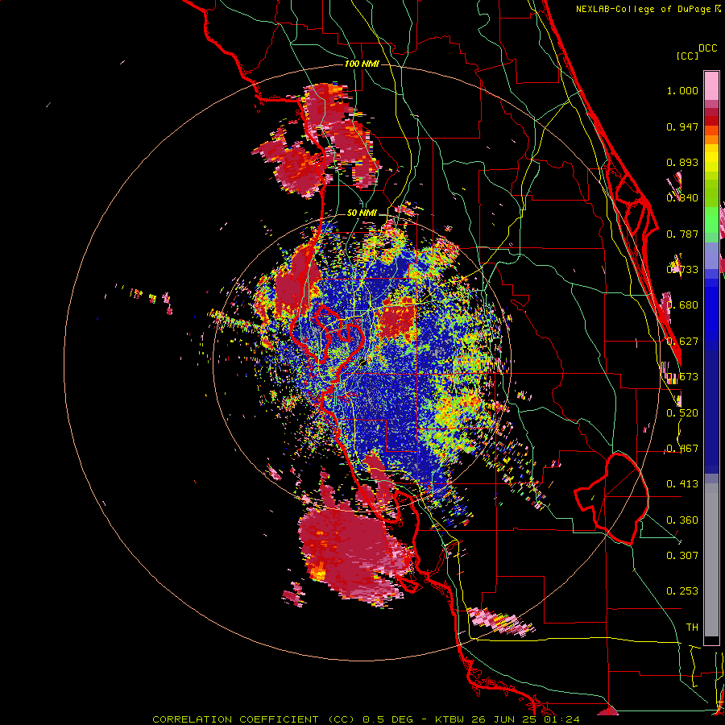
Task: Click the 1.000 colorbar value
Action: (682, 90)
